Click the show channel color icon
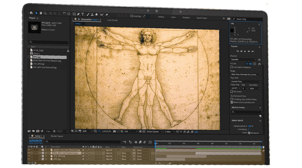302x168 pixels. [x=122, y=132]
